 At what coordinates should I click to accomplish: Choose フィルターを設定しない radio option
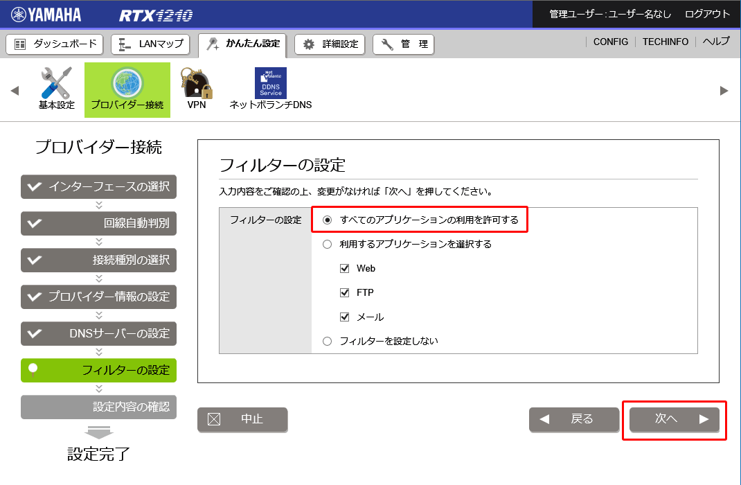[328, 341]
